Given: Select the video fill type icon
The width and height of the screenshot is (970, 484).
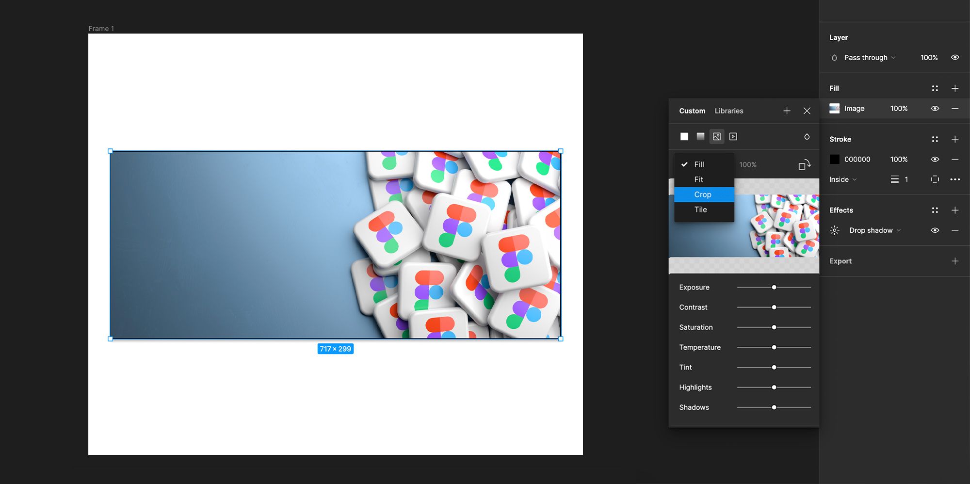Looking at the screenshot, I should [733, 137].
